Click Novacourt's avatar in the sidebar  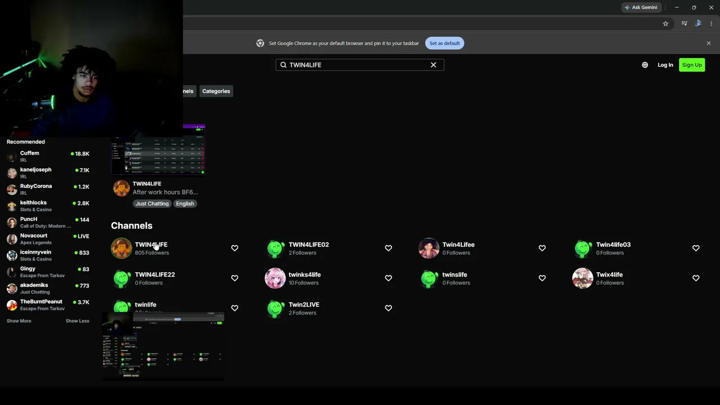coord(12,239)
